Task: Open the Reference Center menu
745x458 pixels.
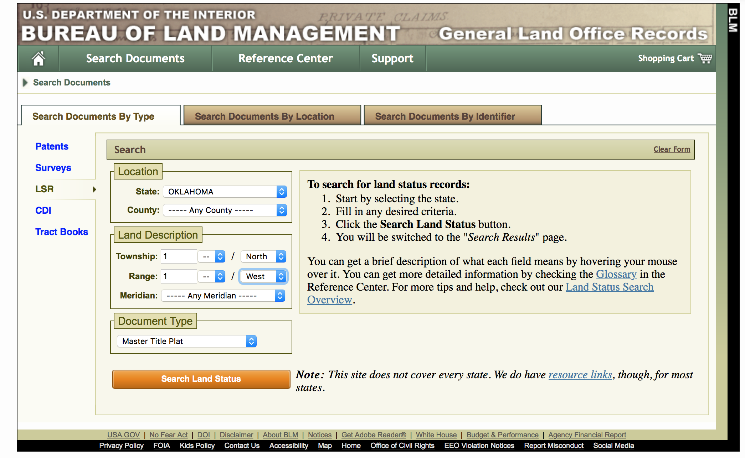Action: pos(286,58)
